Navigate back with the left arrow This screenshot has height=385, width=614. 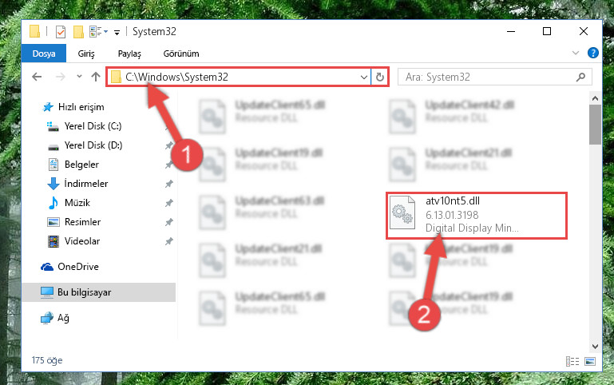click(x=37, y=77)
